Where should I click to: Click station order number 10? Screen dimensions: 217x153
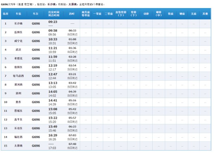[x=6, y=102]
